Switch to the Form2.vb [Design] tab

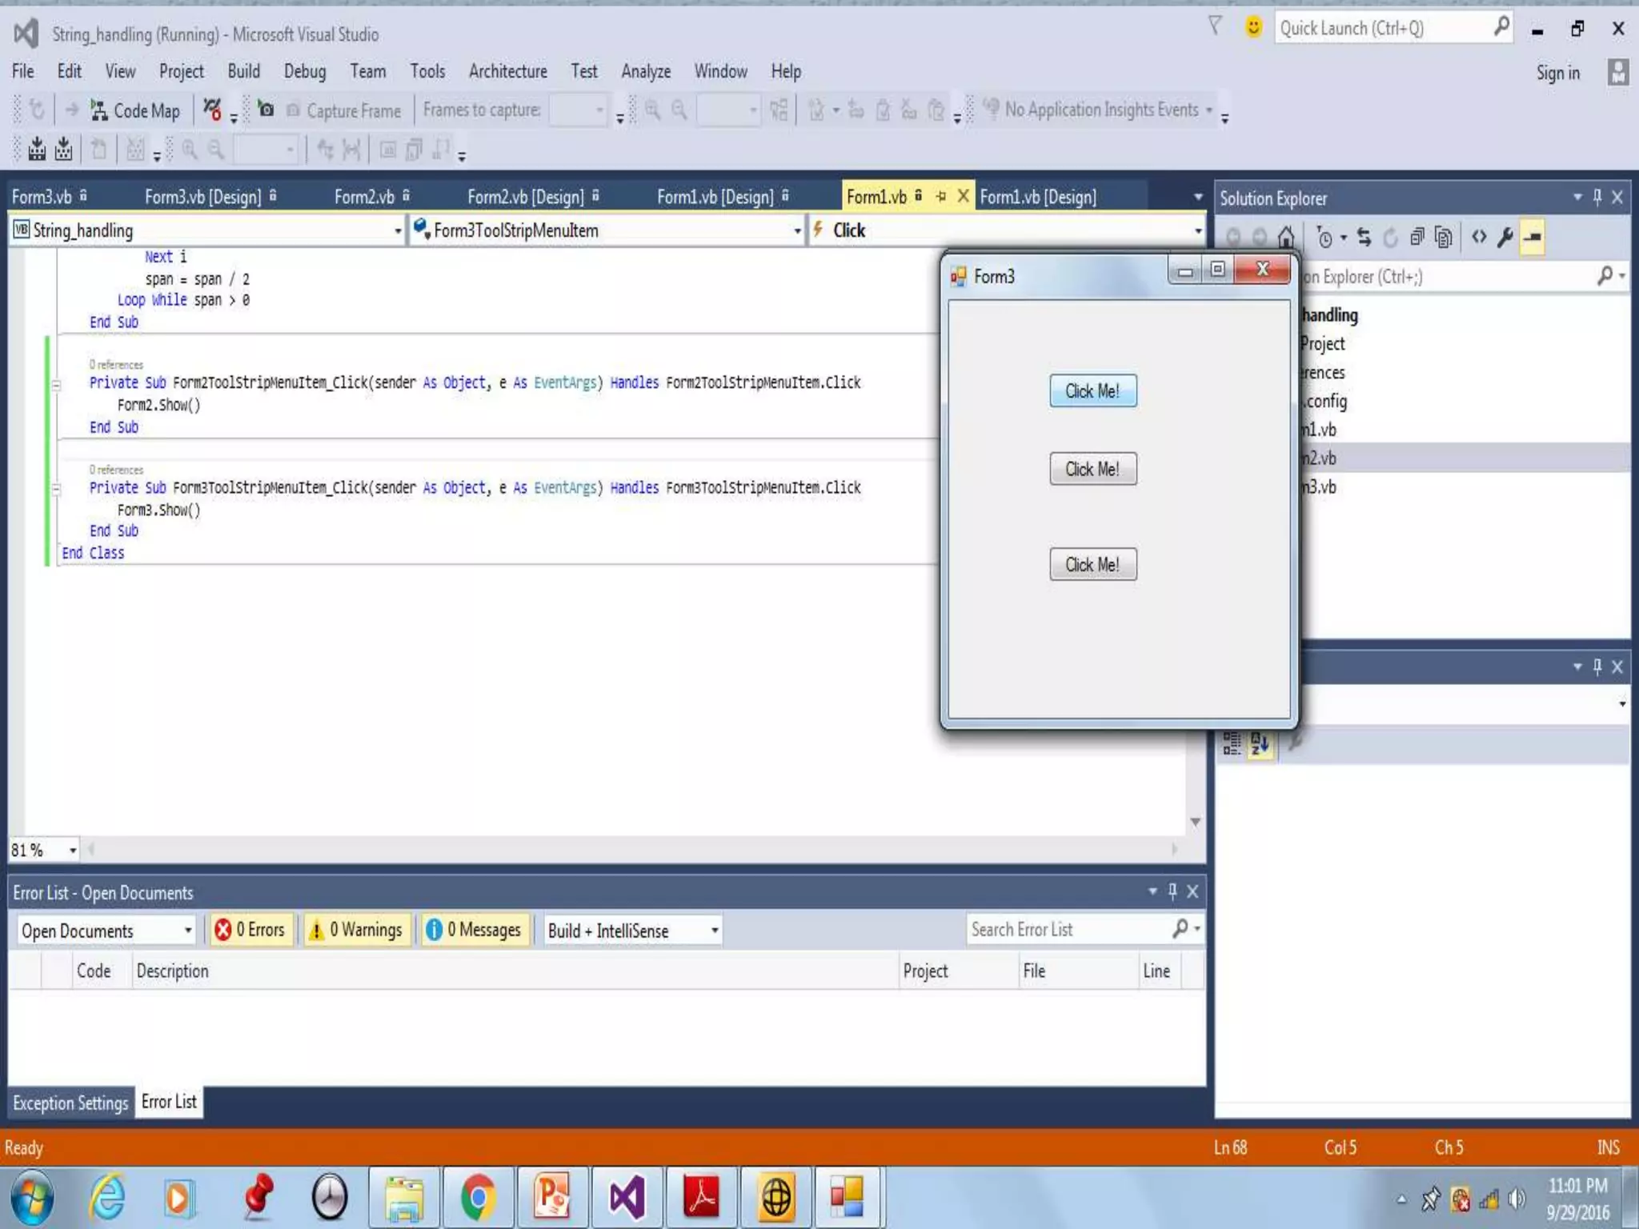click(525, 197)
